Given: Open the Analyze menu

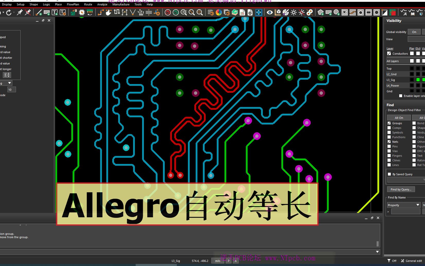Looking at the screenshot, I should 102,4.
